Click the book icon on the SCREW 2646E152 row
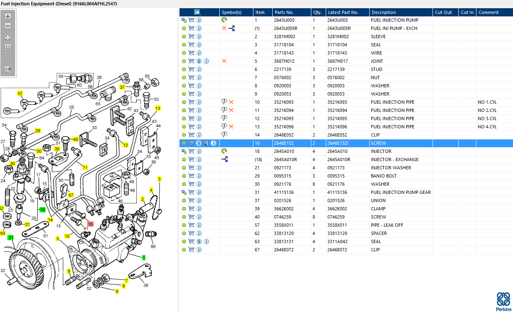Image resolution: width=513 pixels, height=312 pixels. coord(206,143)
